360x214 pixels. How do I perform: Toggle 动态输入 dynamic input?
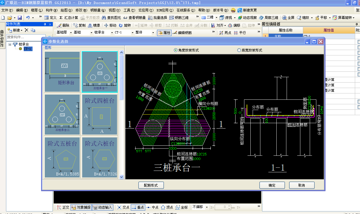click(x=102, y=207)
